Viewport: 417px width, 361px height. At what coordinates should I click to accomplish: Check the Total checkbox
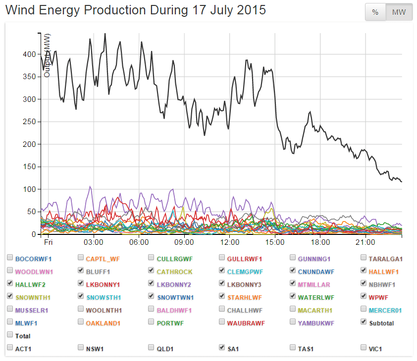(x=10, y=335)
